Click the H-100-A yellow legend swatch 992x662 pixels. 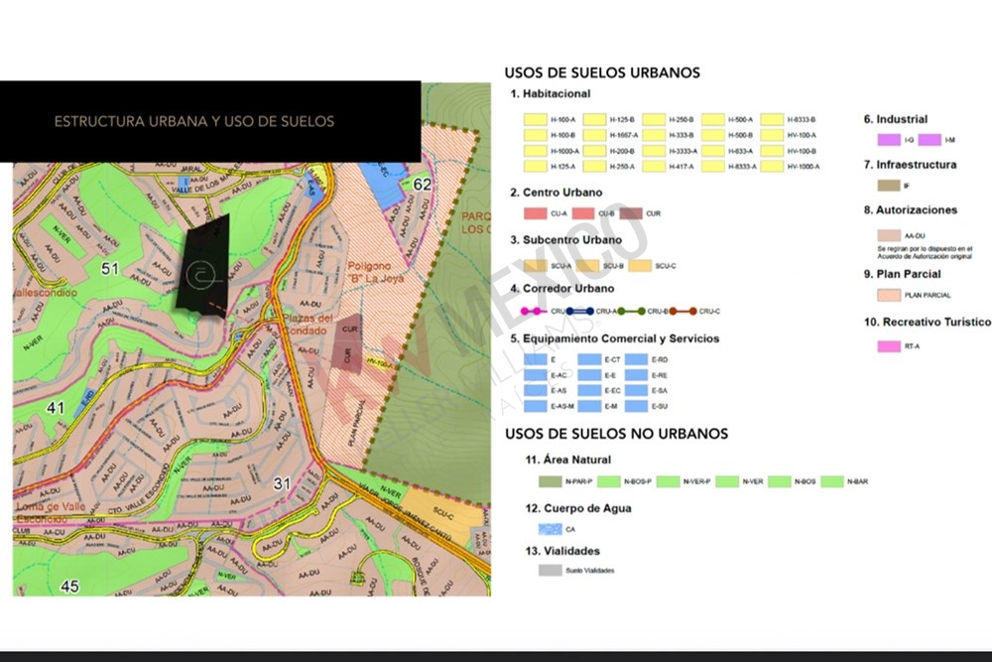pos(536,119)
